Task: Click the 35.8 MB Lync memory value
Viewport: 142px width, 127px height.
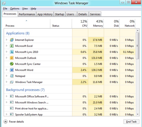Action: (x=97, y=52)
